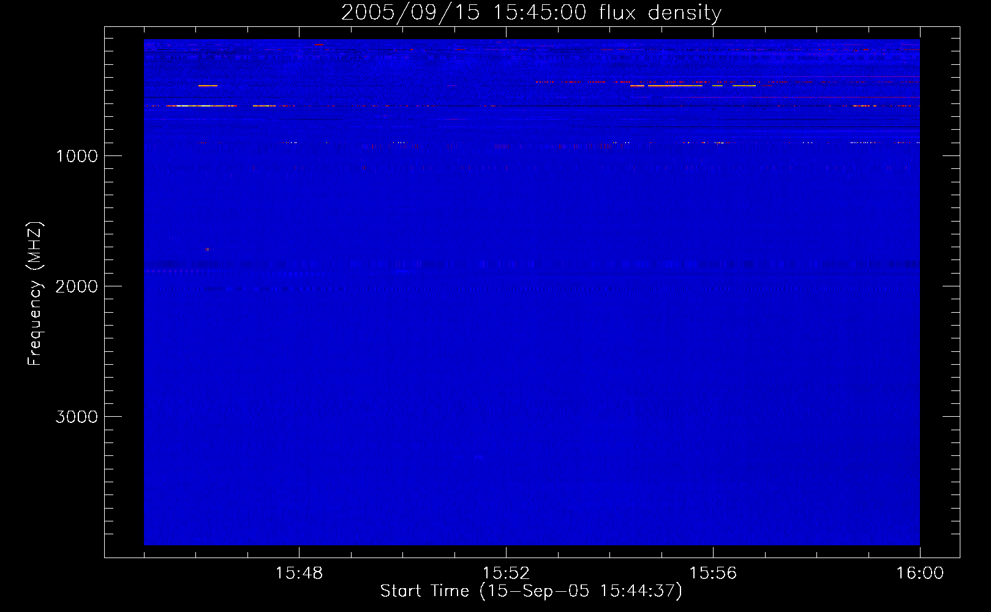Select the 15:52 time tick label
The height and width of the screenshot is (612, 991).
pos(506,573)
